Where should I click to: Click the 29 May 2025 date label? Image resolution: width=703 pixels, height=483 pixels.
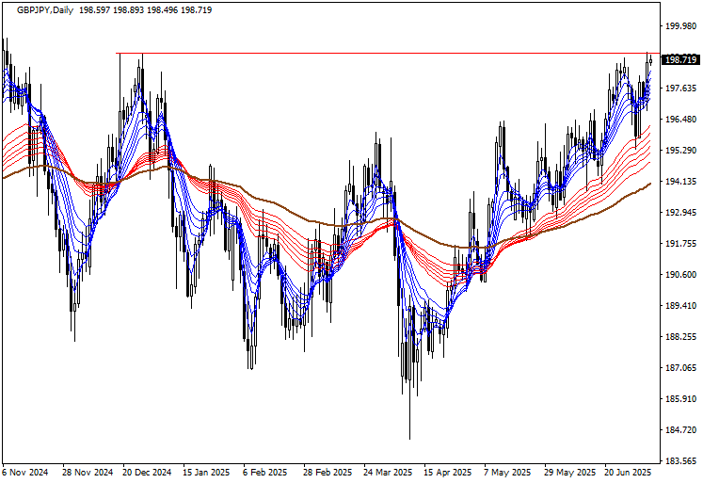point(570,473)
